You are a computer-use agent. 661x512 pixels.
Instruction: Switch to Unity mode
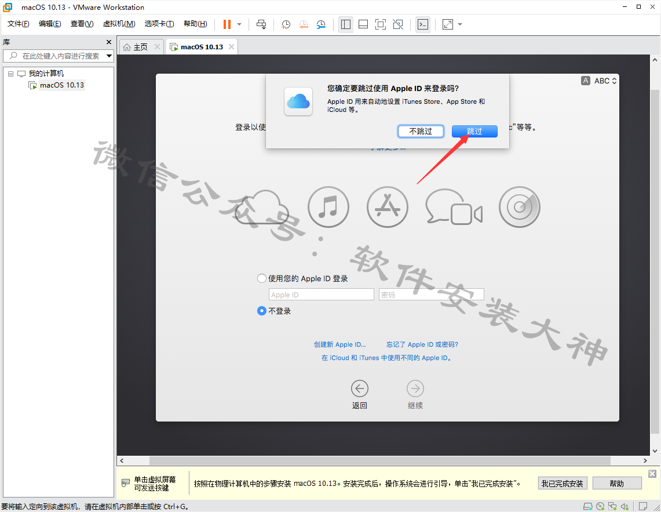tap(398, 24)
